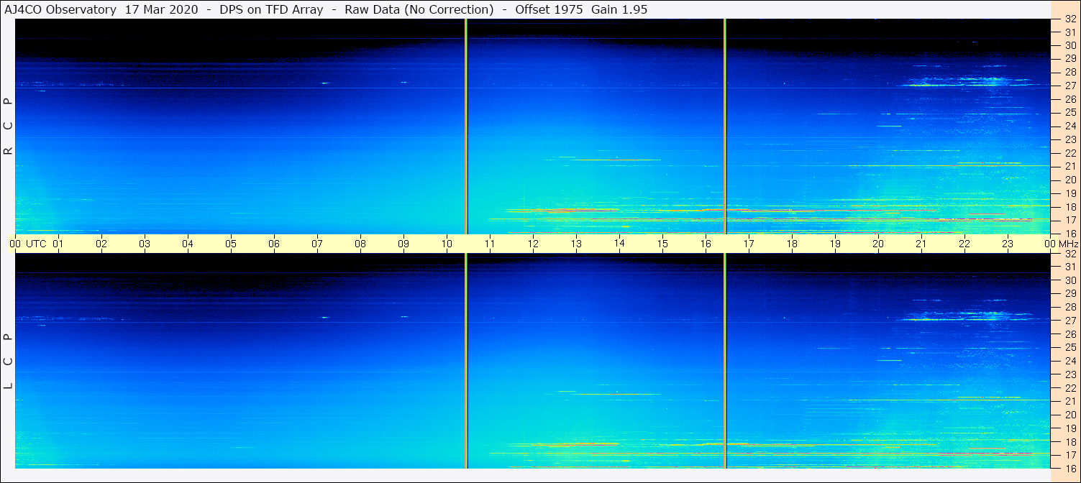1081x483 pixels.
Task: Select hour 03 on the UTC axis
Action: (145, 244)
